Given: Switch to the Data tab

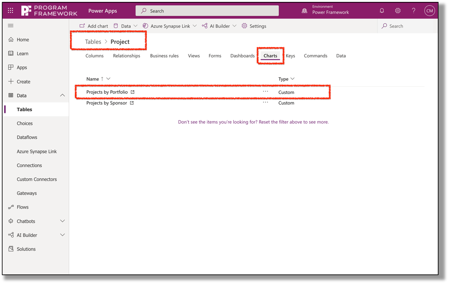Looking at the screenshot, I should (x=341, y=56).
